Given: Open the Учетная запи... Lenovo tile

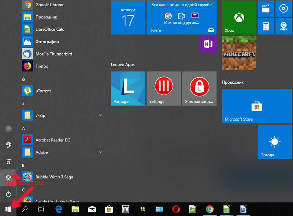Looking at the screenshot, I should point(199,88).
